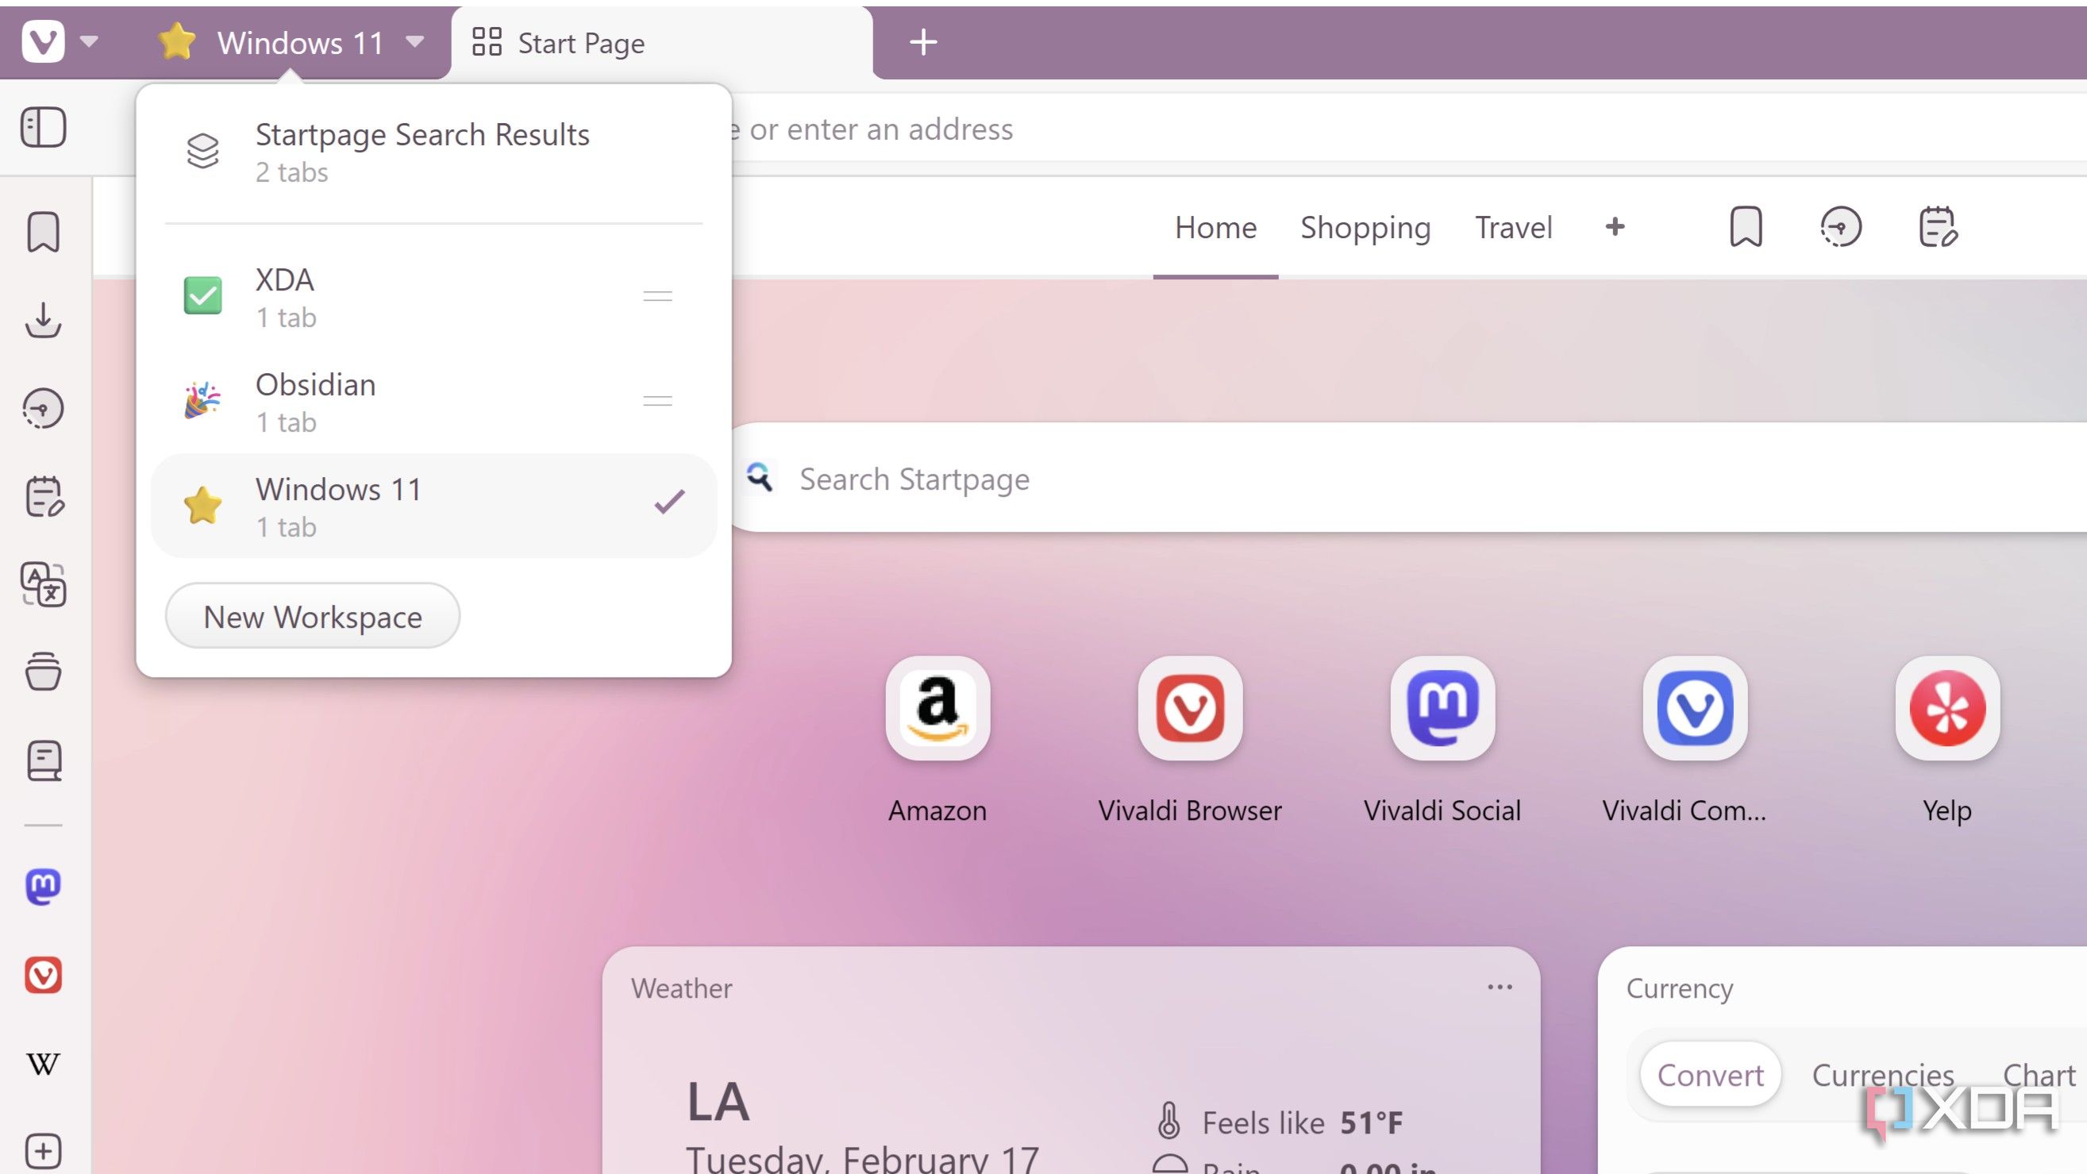Viewport: 2087px width, 1174px height.
Task: Open Bookmarks from start page navigation
Action: 1746,227
